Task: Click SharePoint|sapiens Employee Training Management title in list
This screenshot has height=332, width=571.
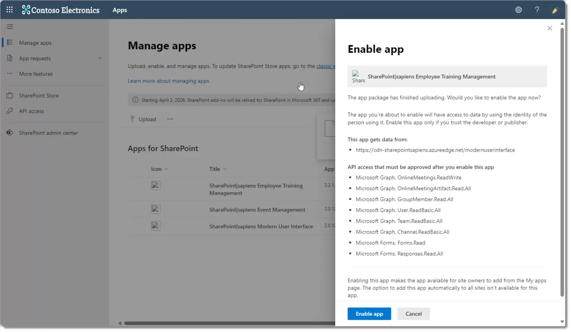Action: click(x=256, y=189)
